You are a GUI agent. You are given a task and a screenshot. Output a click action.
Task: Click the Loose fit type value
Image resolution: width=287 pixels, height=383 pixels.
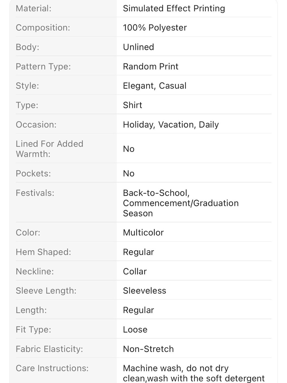[135, 330]
